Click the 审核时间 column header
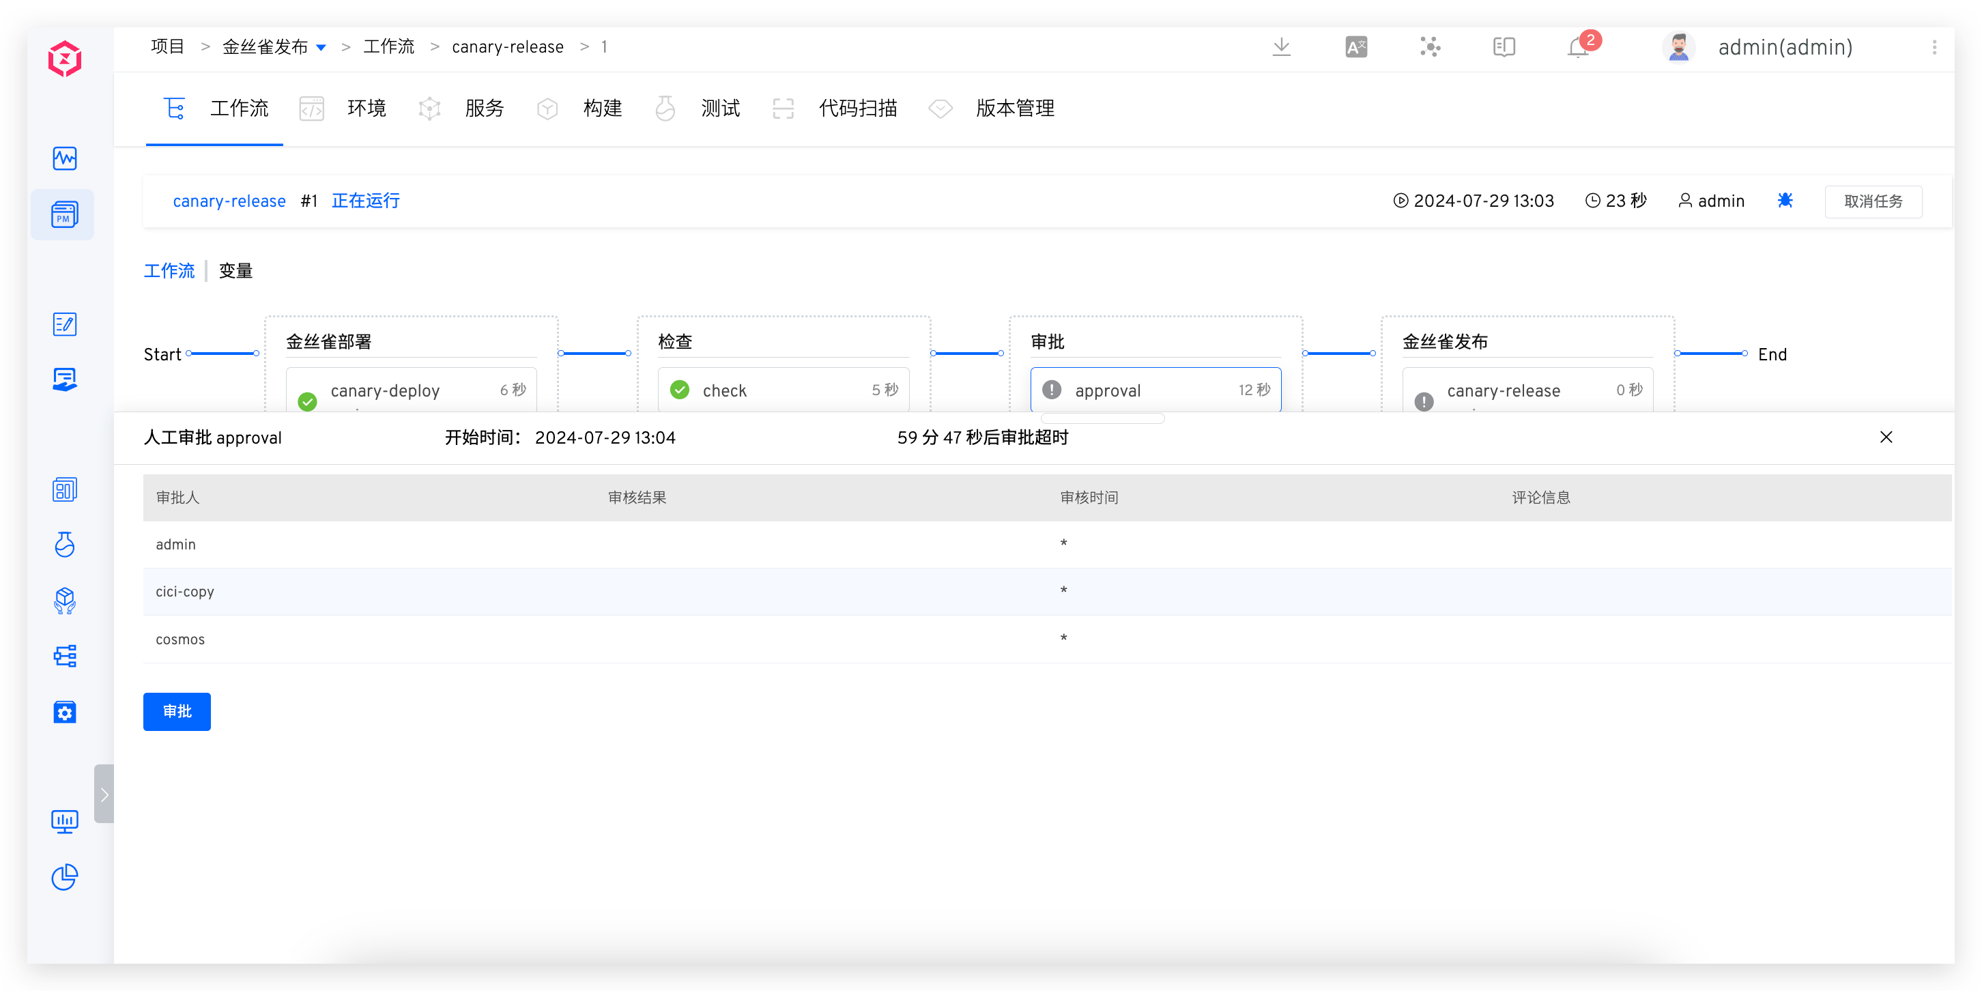This screenshot has width=1982, height=991. (x=1089, y=498)
